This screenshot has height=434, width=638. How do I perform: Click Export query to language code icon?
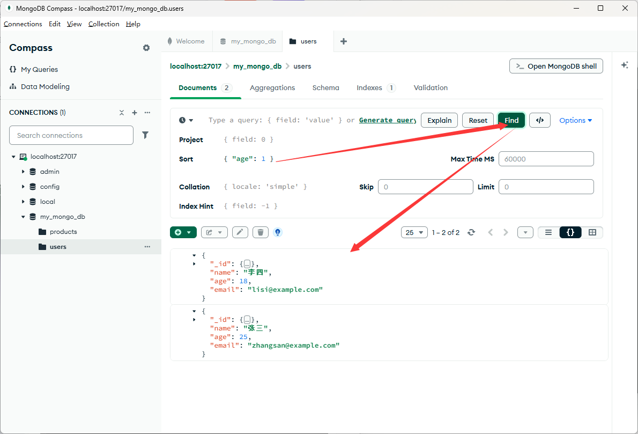click(x=540, y=120)
